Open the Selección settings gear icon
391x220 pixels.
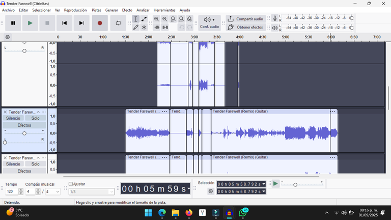[211, 191]
